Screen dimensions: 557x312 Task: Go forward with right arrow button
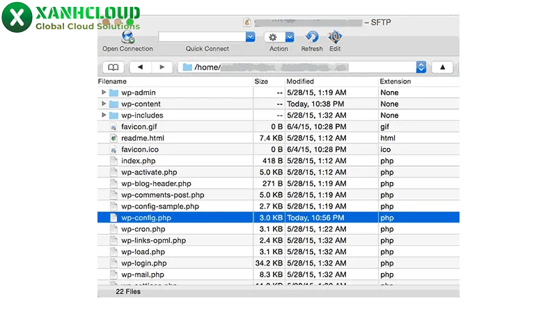[x=162, y=67]
